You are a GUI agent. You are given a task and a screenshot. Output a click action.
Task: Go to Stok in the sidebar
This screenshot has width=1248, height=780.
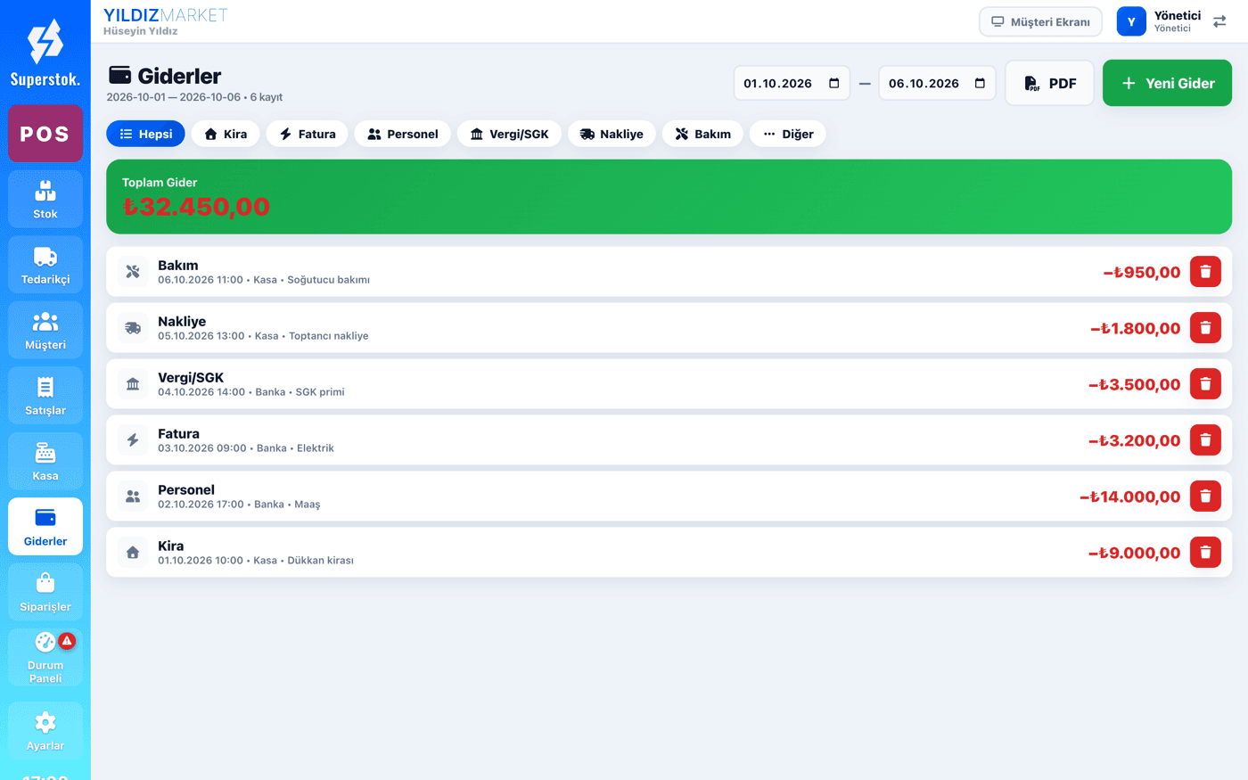pyautogui.click(x=45, y=199)
